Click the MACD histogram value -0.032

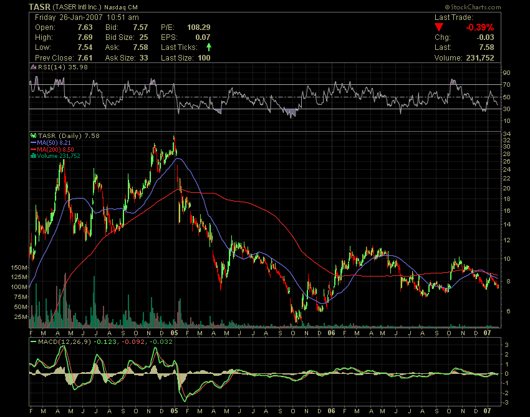pos(161,342)
